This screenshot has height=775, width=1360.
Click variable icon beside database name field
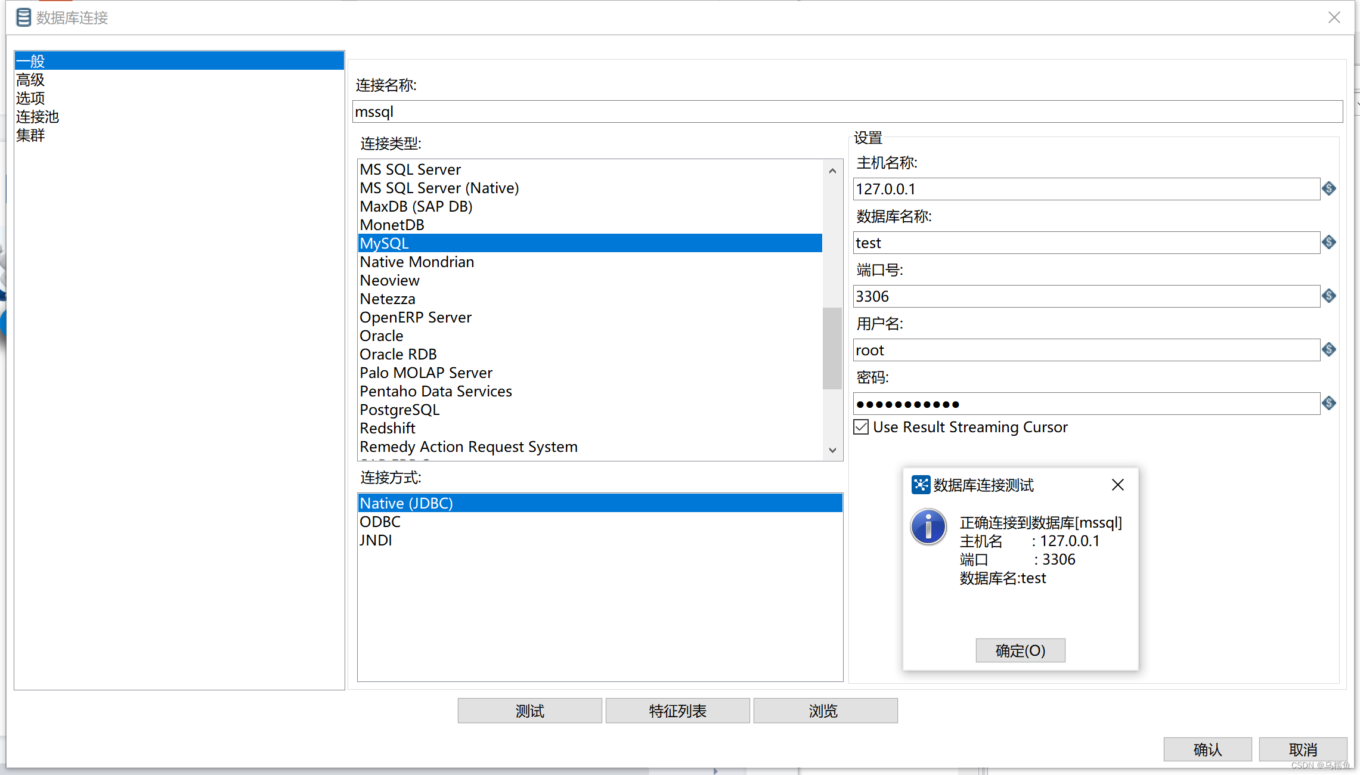pos(1328,243)
